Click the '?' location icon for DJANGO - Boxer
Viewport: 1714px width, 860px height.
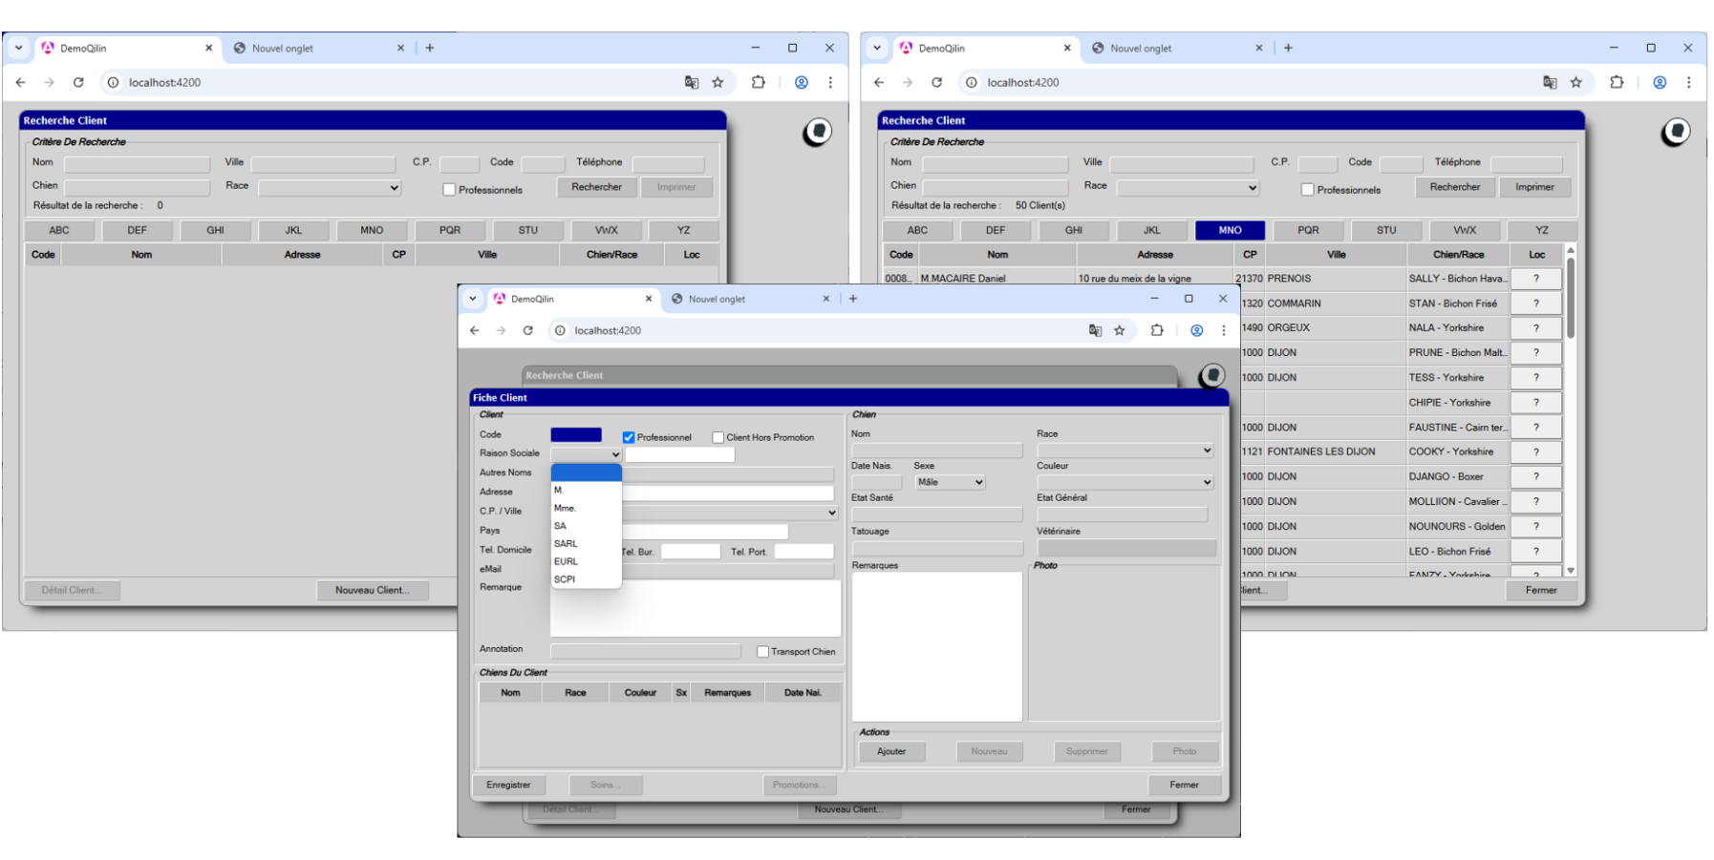(x=1535, y=476)
